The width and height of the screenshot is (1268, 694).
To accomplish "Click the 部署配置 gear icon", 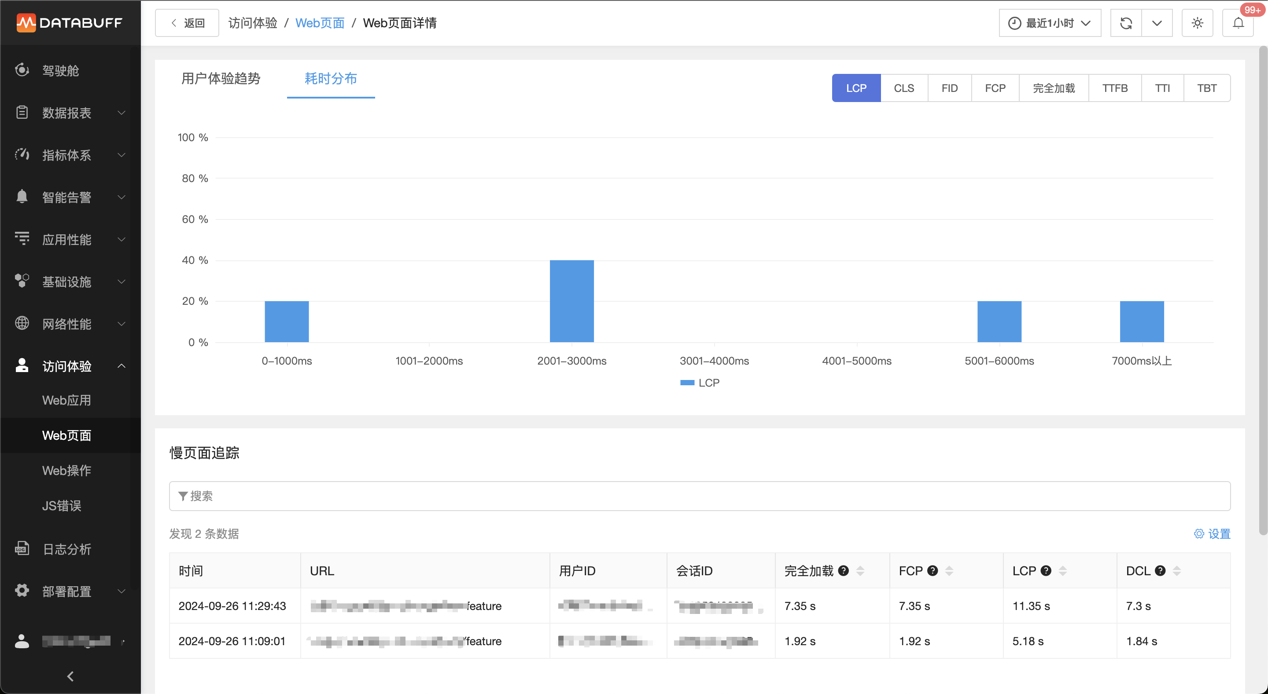I will pyautogui.click(x=22, y=591).
